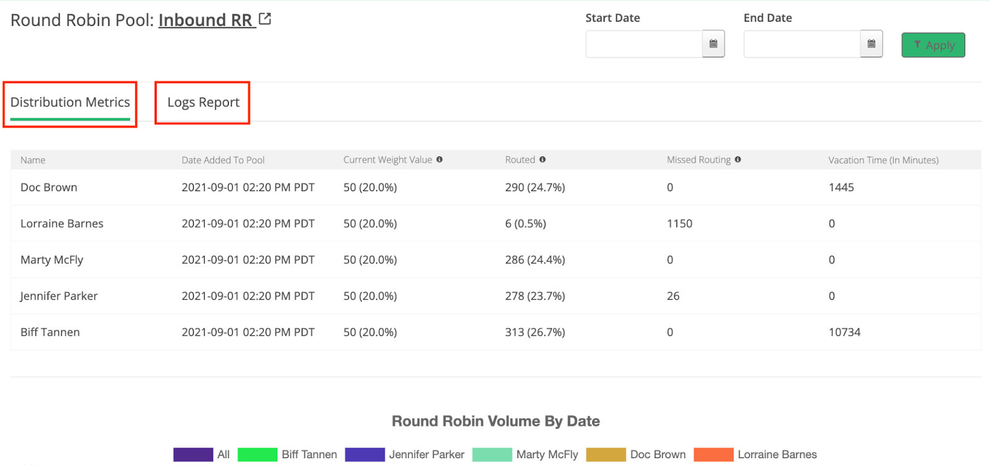The image size is (990, 465).
Task: Click the Missed Routing info icon
Action: (x=738, y=160)
